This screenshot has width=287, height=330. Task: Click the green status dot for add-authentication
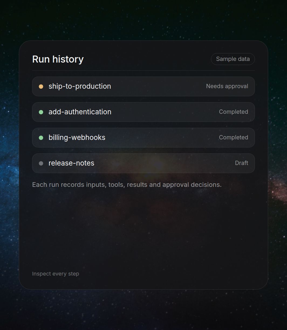(41, 112)
